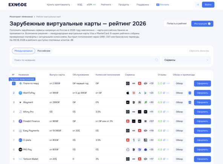Open the Инструкция dropdown button

[x=202, y=24]
